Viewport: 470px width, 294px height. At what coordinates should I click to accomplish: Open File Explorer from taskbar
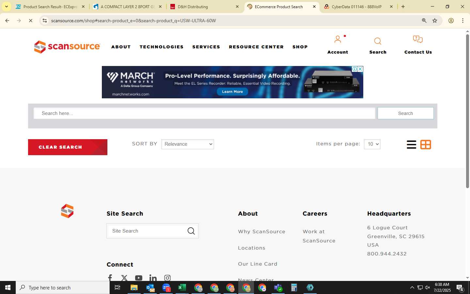(134, 287)
